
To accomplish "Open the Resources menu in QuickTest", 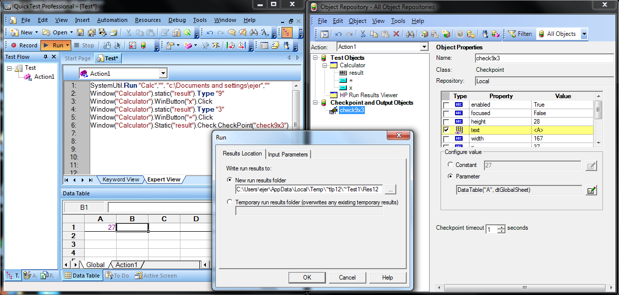I will click(x=148, y=20).
